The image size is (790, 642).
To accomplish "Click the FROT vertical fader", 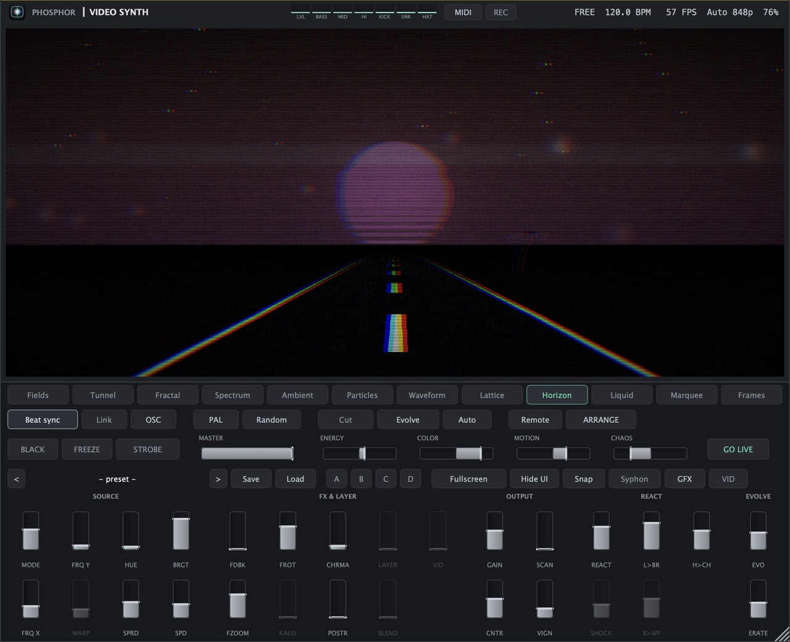I will [288, 531].
